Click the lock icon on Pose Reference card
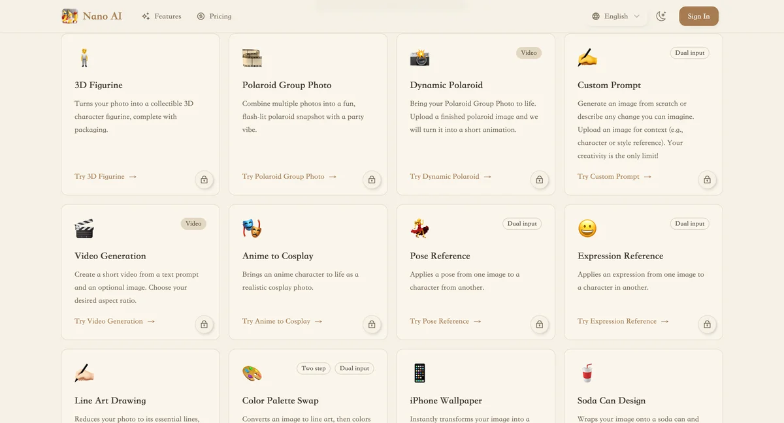The width and height of the screenshot is (784, 423). [540, 324]
